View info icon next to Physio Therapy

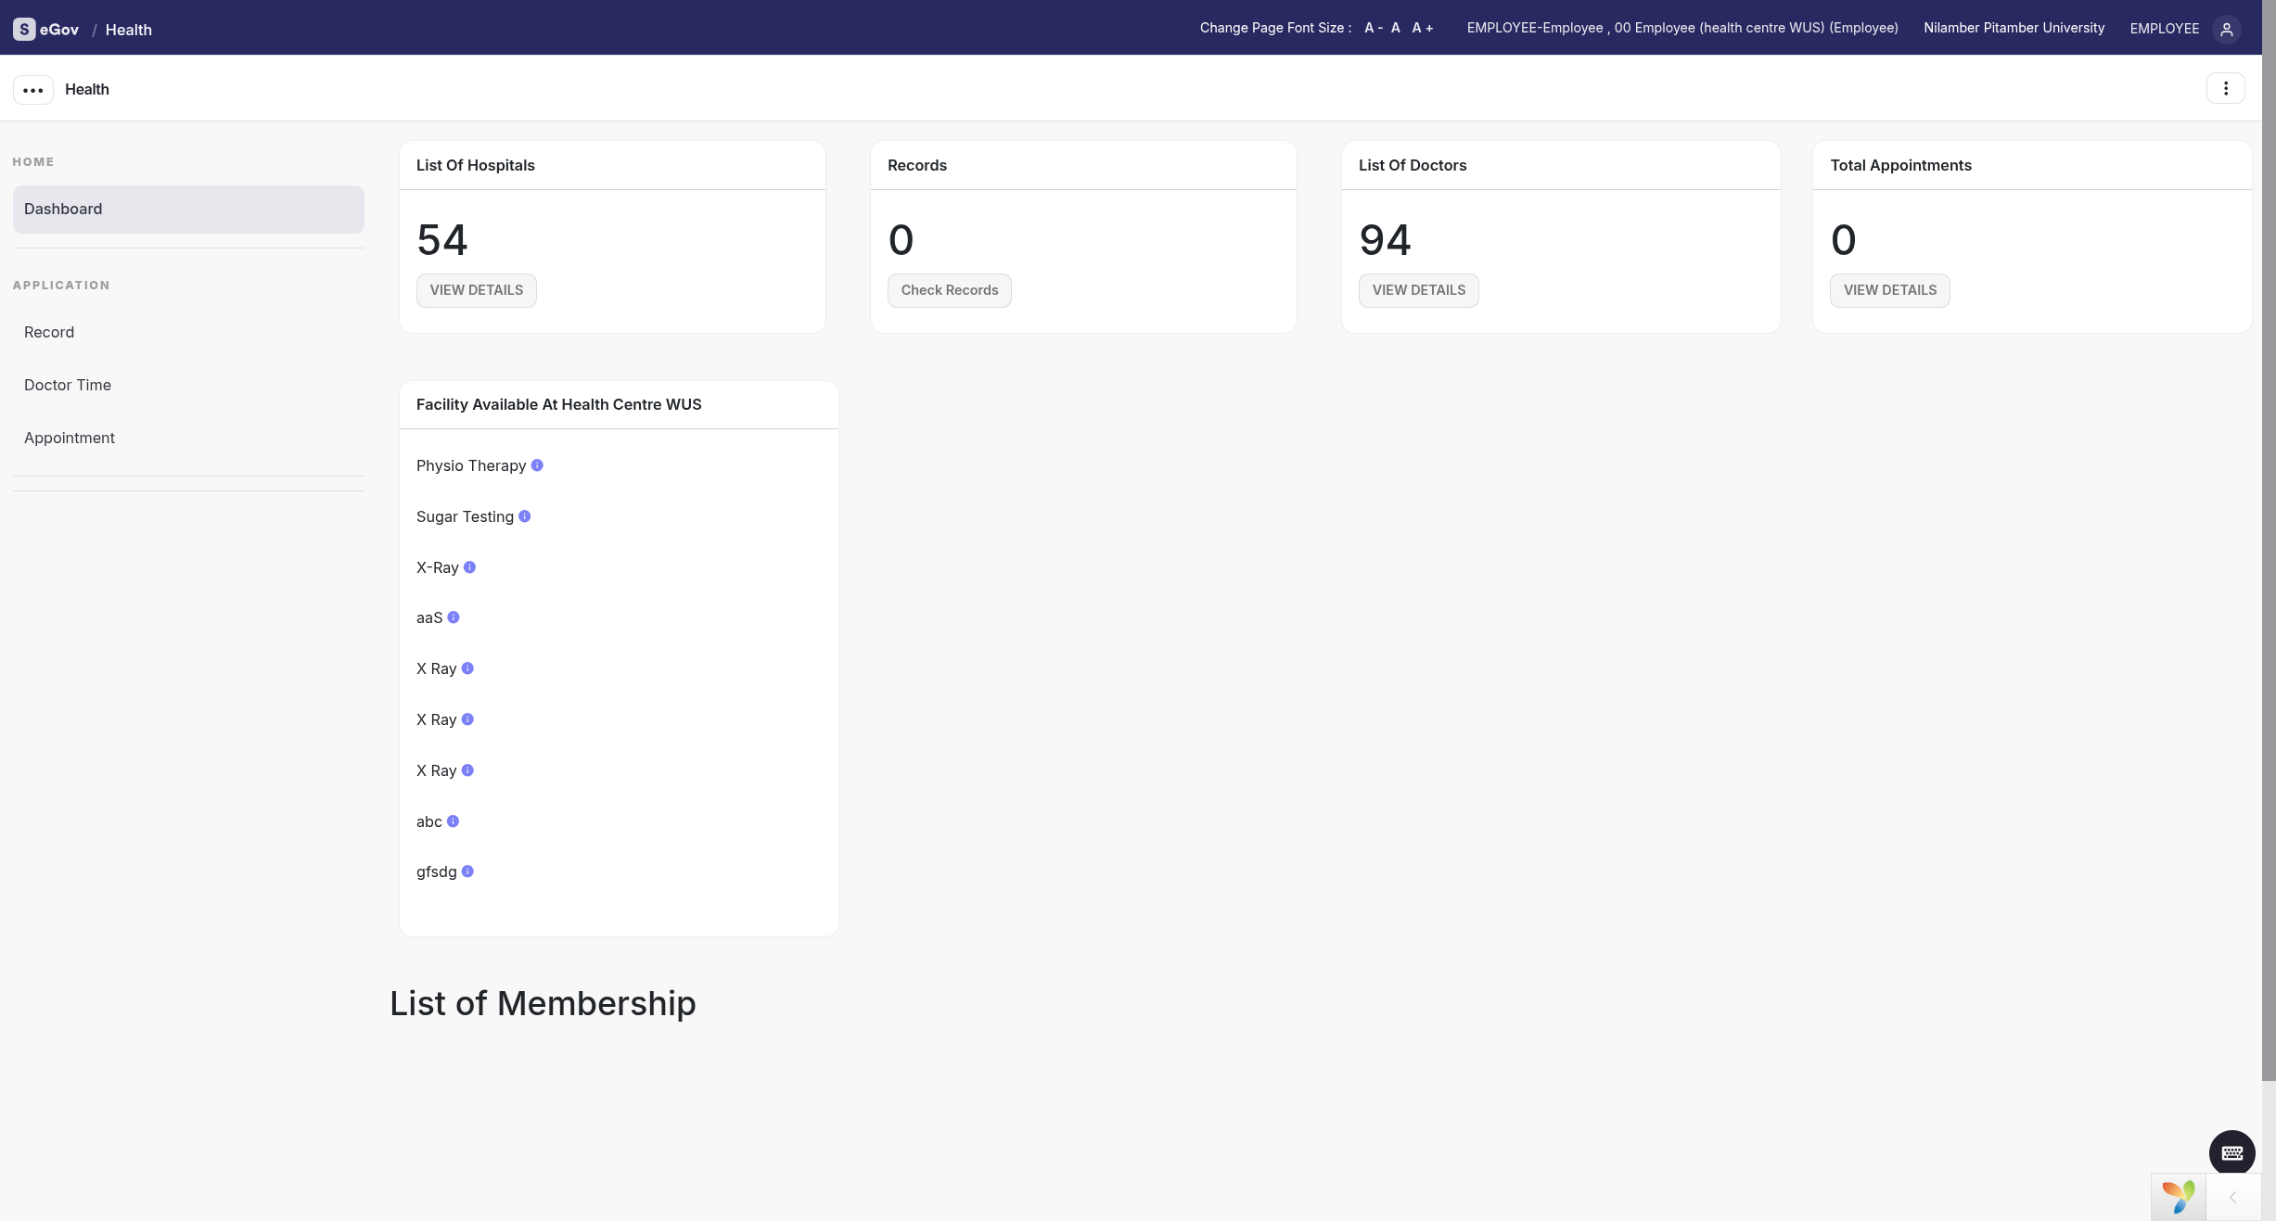[x=538, y=465]
